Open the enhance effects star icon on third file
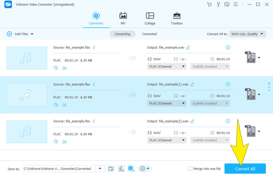This screenshot has height=175, width=273. coord(56,142)
